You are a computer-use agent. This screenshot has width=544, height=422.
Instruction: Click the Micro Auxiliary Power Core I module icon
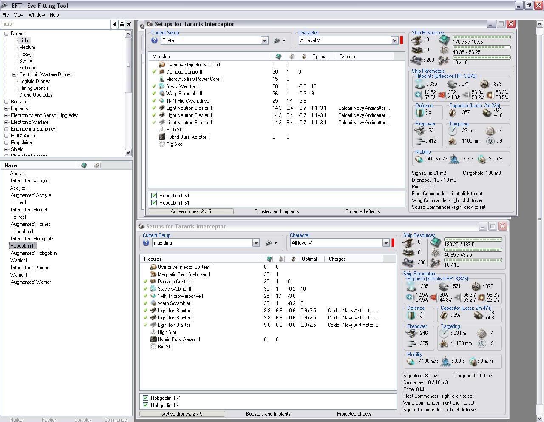(x=161, y=79)
